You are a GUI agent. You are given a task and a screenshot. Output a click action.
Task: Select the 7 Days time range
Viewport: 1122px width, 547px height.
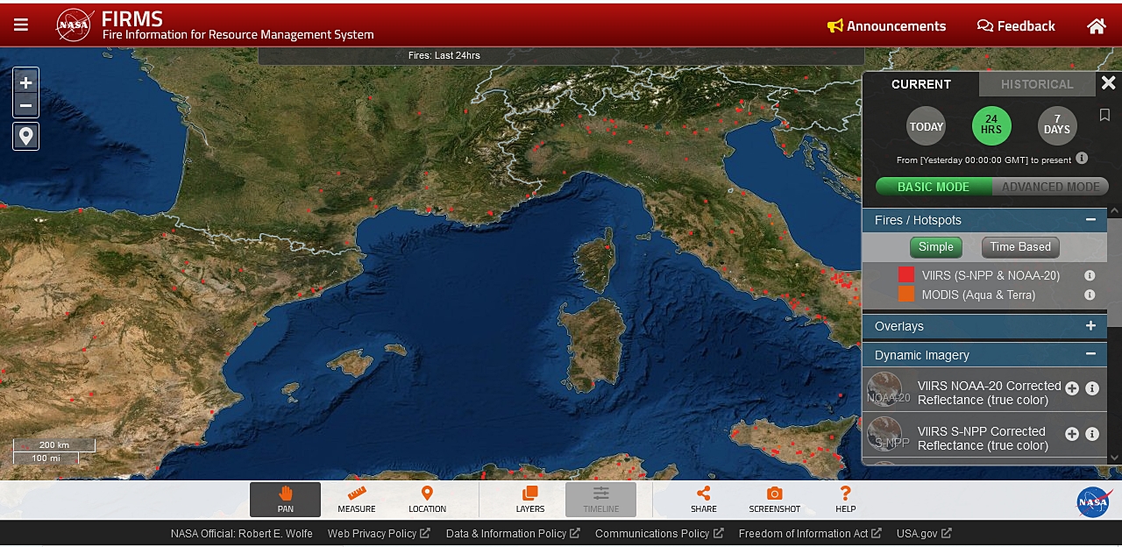point(1056,125)
